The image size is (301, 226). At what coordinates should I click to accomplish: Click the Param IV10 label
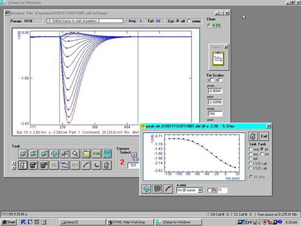click(22, 21)
